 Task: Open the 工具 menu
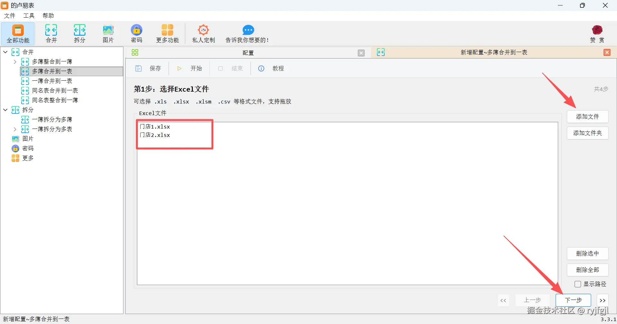click(29, 16)
